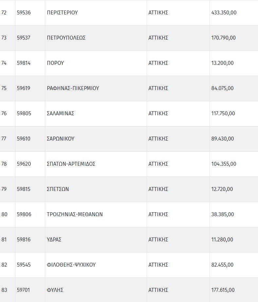Screen dimensions: 258x302
Task: Select row number 80 cell
Action: pyautogui.click(x=4, y=215)
